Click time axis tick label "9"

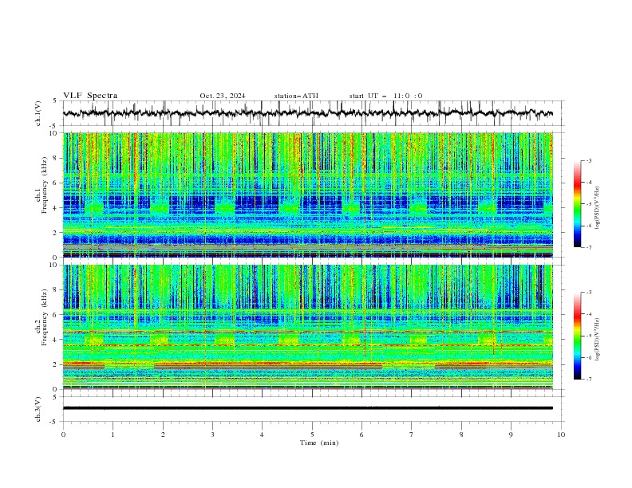511,435
